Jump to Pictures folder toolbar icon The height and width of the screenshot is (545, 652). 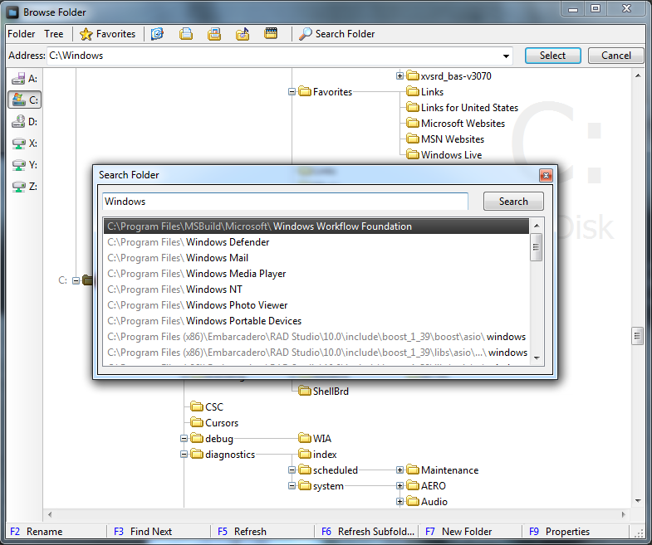point(214,34)
